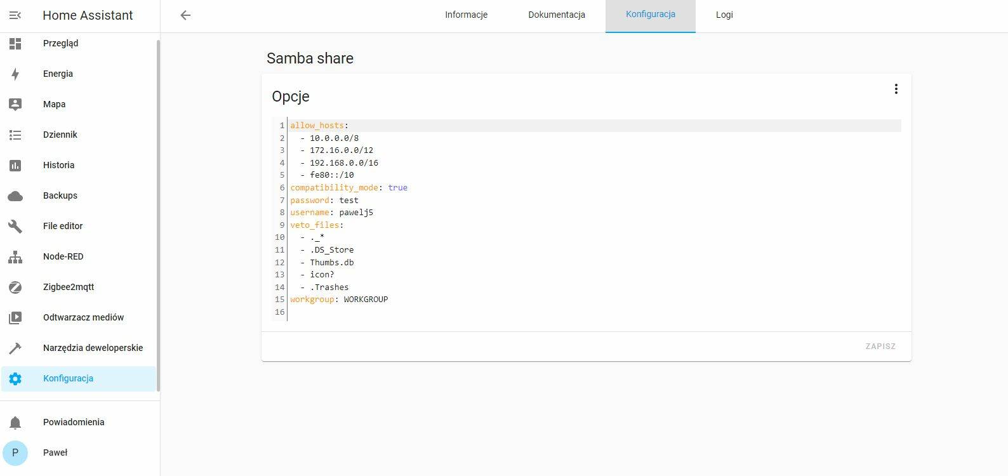The width and height of the screenshot is (1008, 476).
Task: Click the .DS_Store veto entry
Action: tap(332, 250)
